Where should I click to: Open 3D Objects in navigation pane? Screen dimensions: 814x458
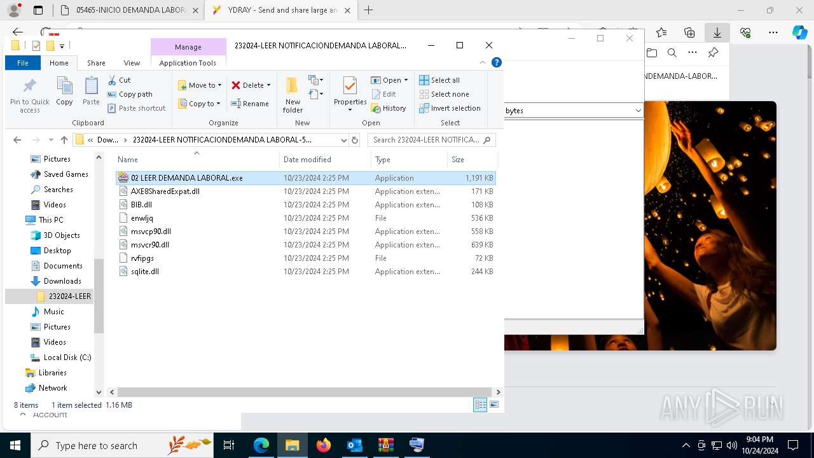55,235
